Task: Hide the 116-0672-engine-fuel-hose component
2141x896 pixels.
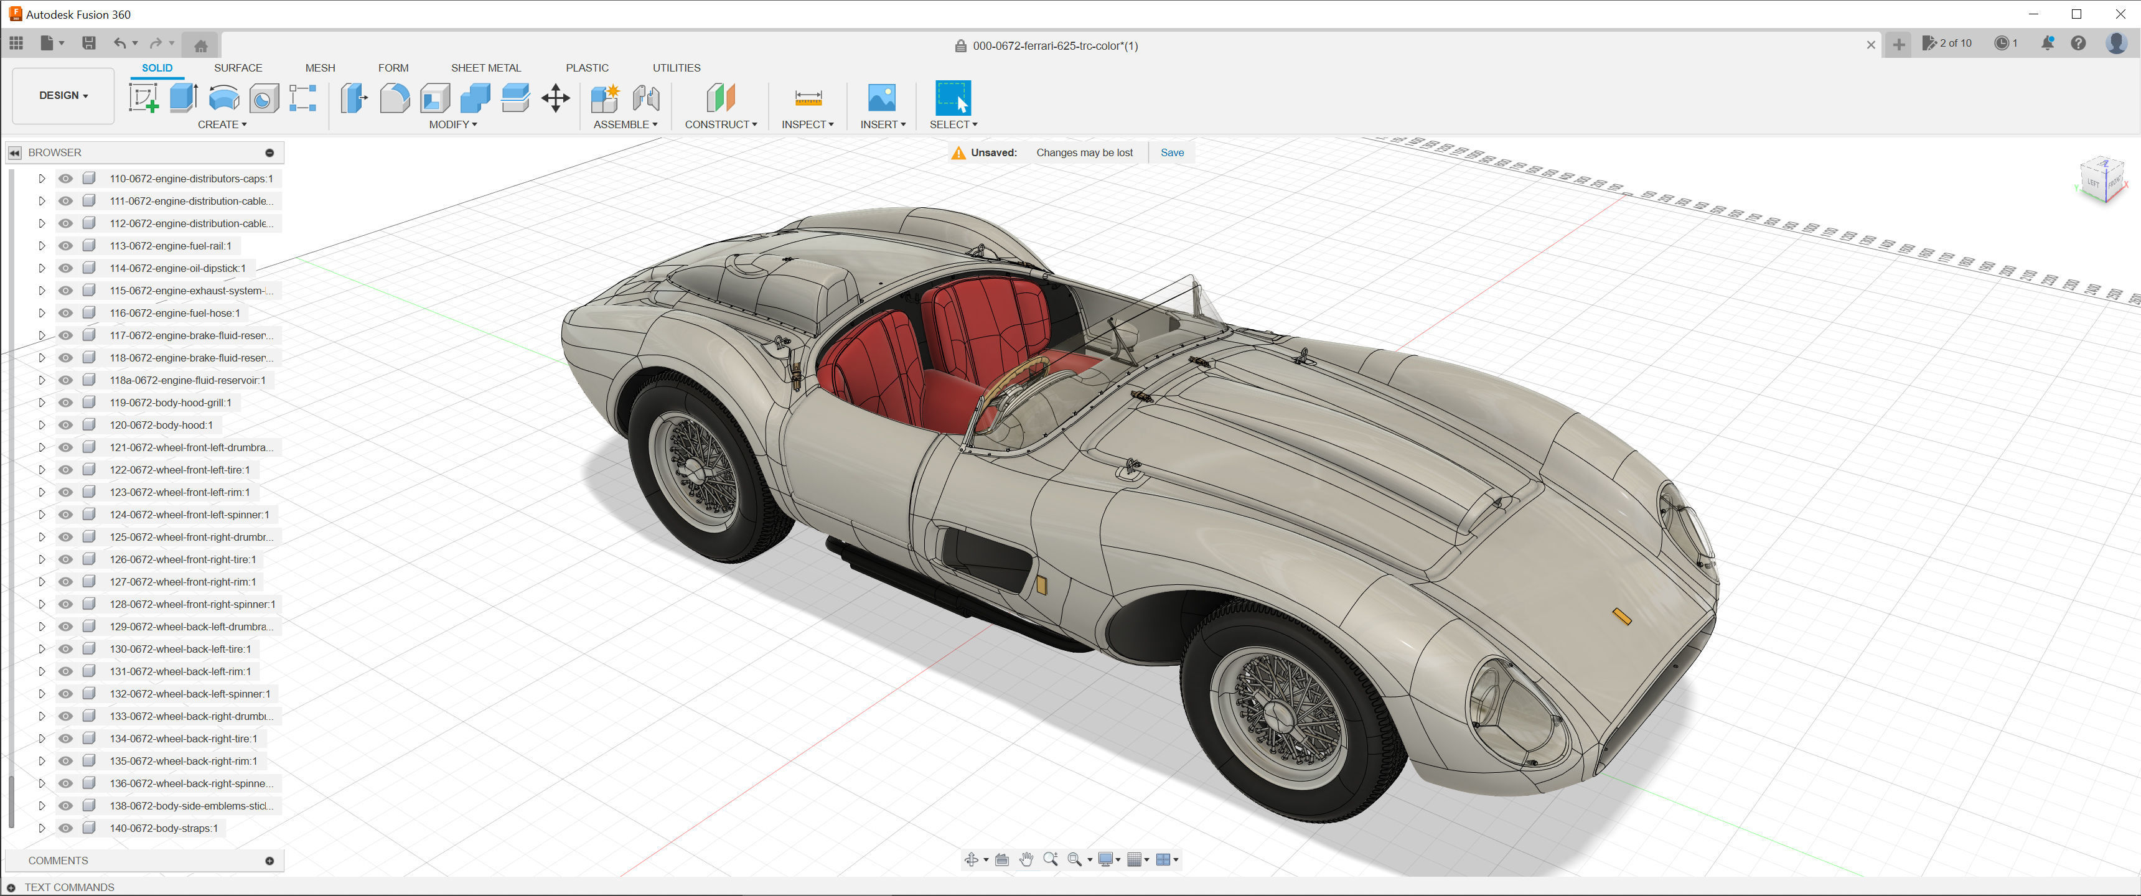Action: pos(65,314)
